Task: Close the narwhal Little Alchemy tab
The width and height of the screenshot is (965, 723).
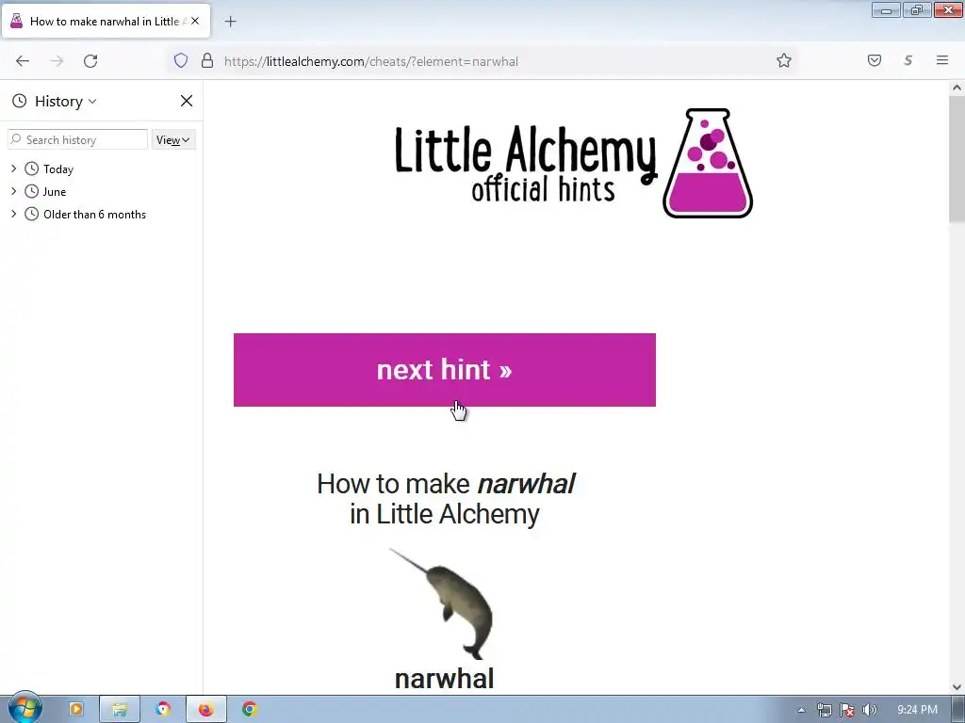Action: point(195,21)
